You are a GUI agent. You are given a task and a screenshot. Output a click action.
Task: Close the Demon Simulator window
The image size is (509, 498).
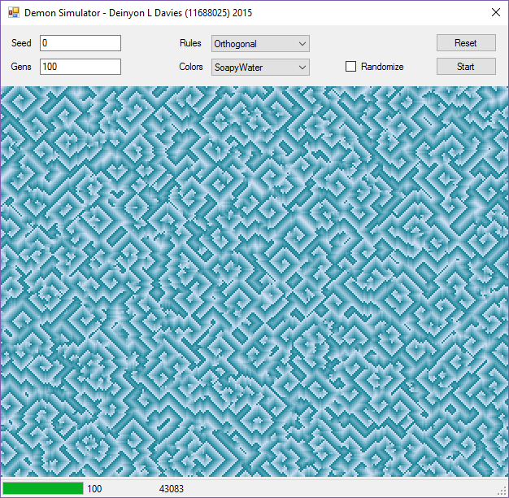click(496, 12)
